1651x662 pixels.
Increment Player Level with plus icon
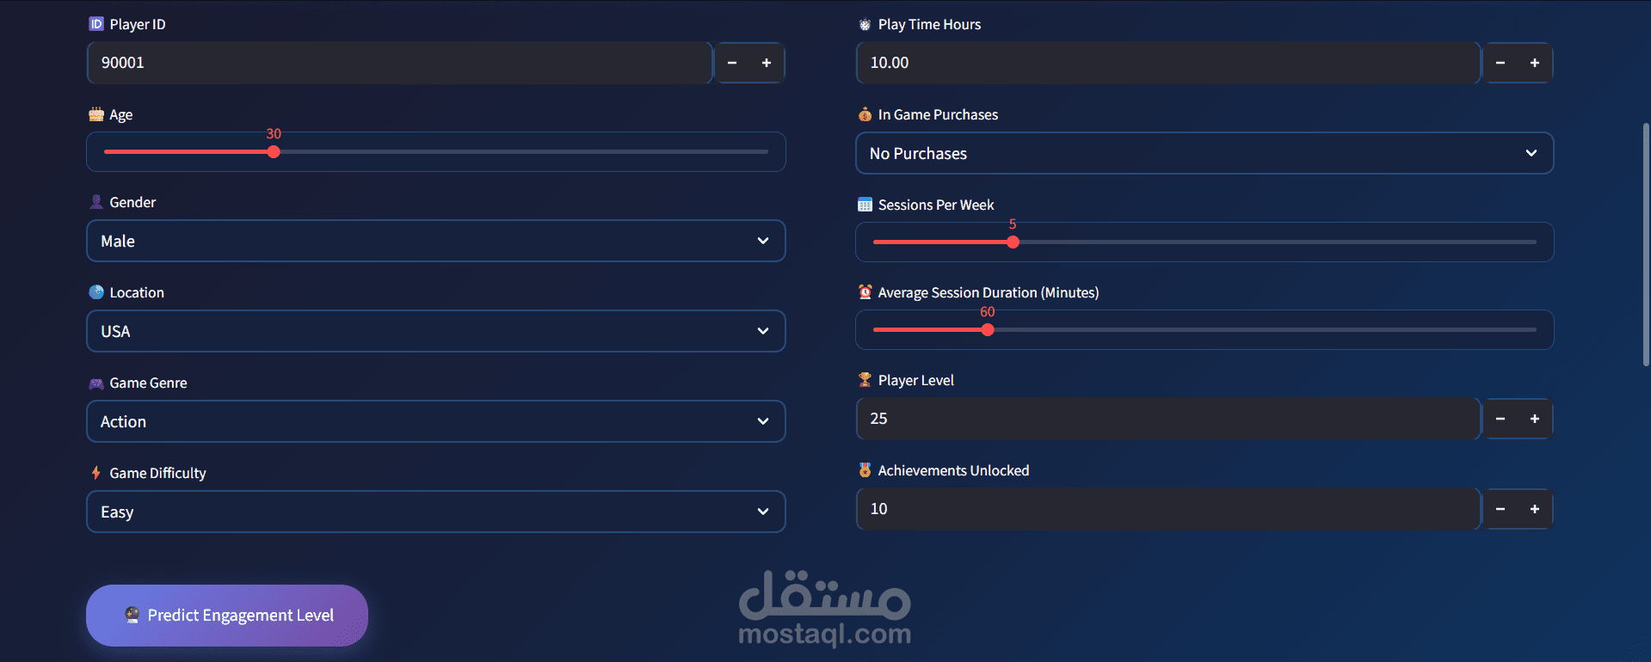(x=1535, y=419)
